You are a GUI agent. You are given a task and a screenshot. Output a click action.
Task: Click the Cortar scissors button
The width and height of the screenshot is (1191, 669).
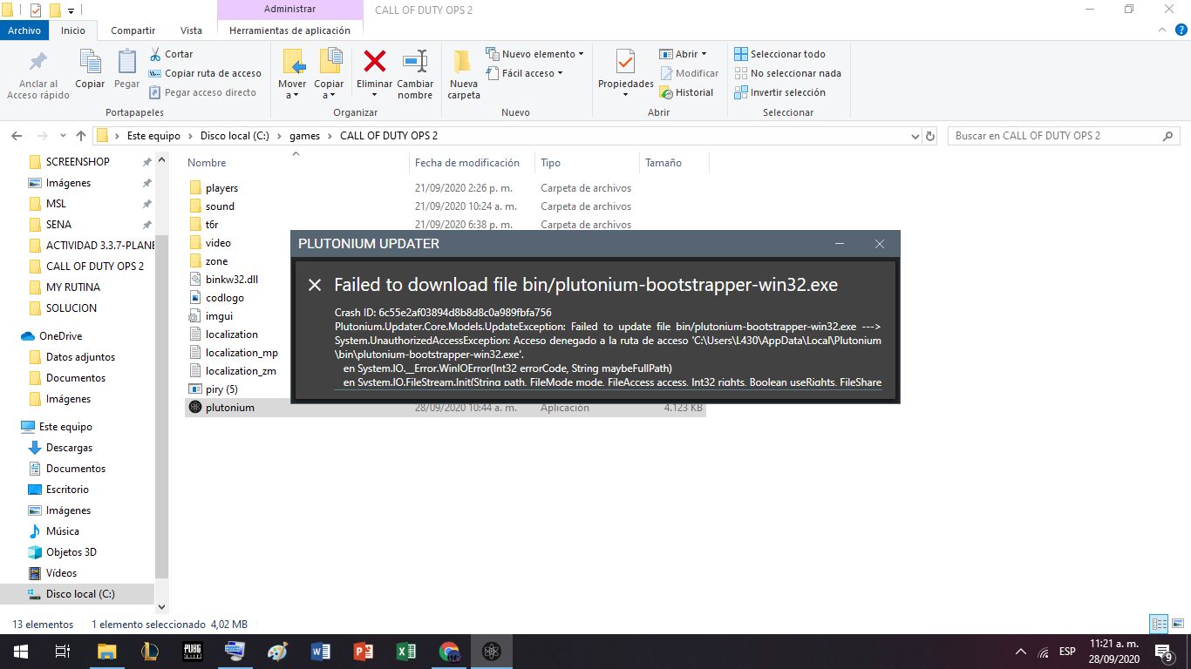pyautogui.click(x=171, y=54)
